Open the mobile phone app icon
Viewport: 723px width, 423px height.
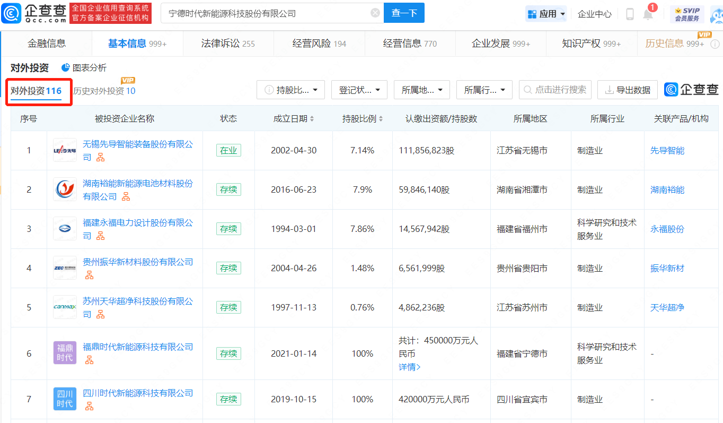pyautogui.click(x=630, y=14)
